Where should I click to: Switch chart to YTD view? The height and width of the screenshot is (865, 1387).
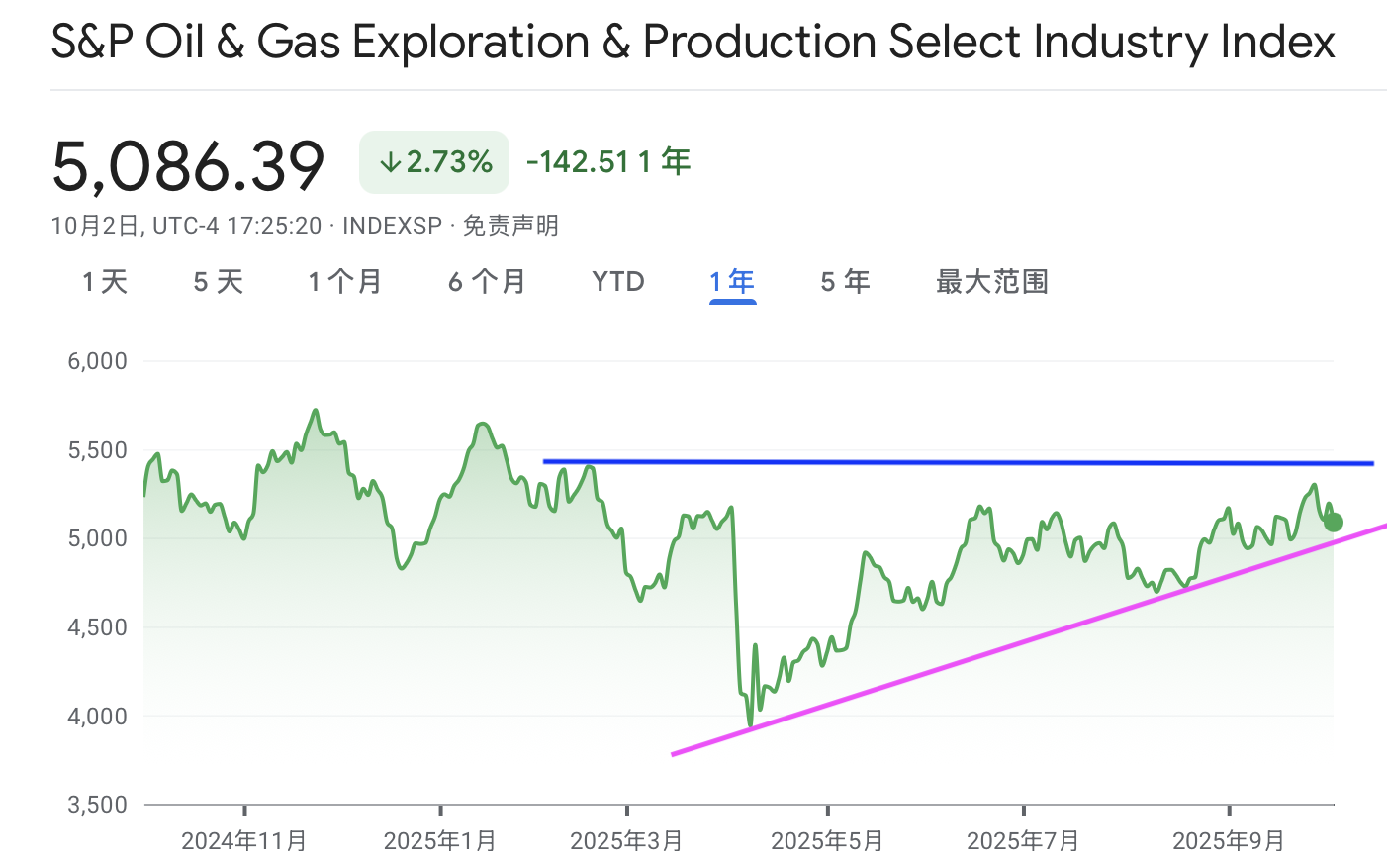click(x=618, y=282)
